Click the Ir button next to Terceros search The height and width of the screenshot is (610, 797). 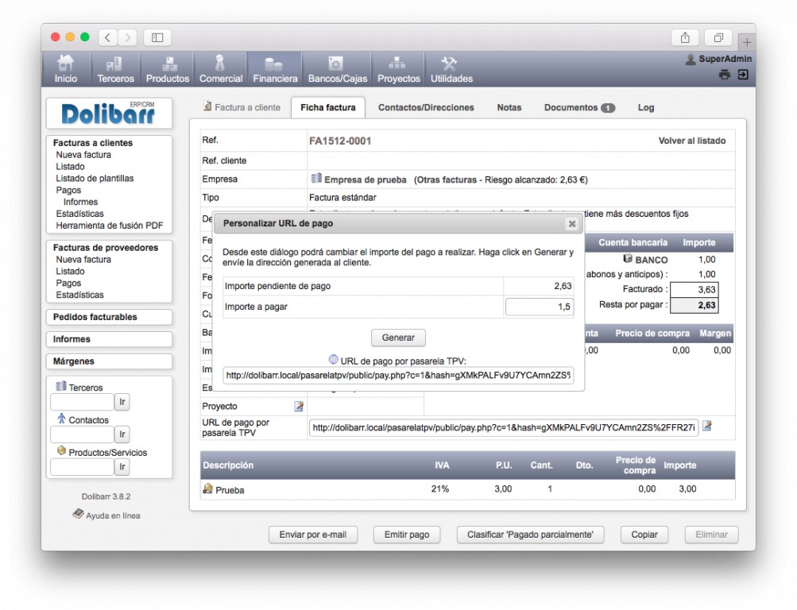122,402
